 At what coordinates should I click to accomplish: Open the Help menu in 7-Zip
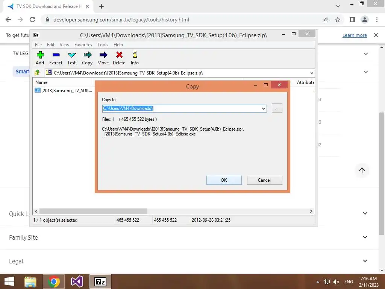tap(118, 45)
